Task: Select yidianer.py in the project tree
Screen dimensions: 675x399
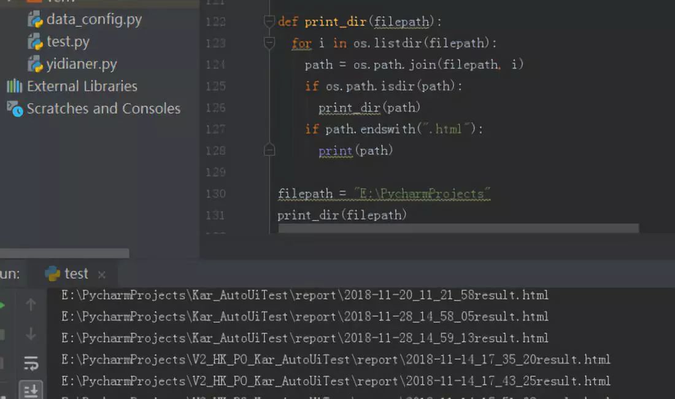Action: 82,64
